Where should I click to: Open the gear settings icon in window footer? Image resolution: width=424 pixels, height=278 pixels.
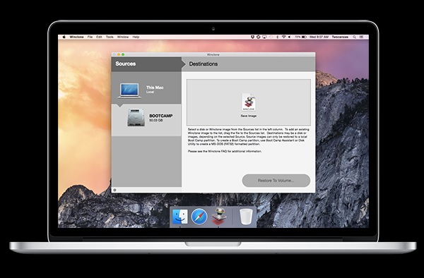(x=114, y=190)
